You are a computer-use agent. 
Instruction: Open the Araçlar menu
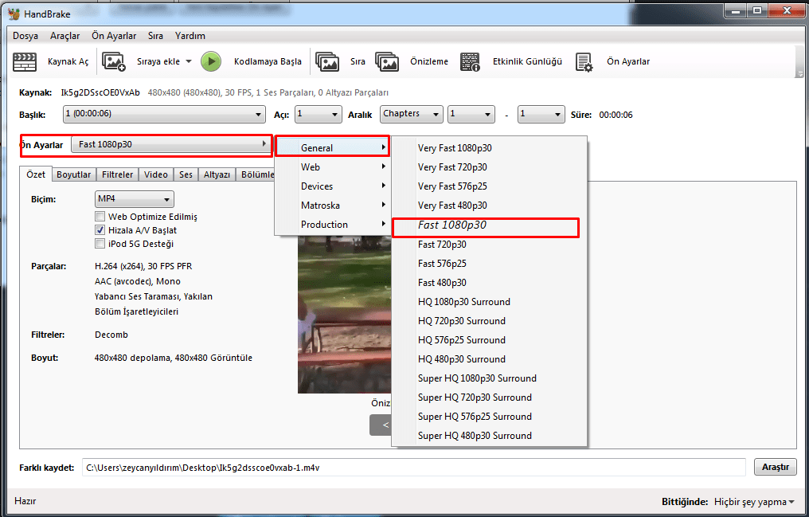coord(65,36)
